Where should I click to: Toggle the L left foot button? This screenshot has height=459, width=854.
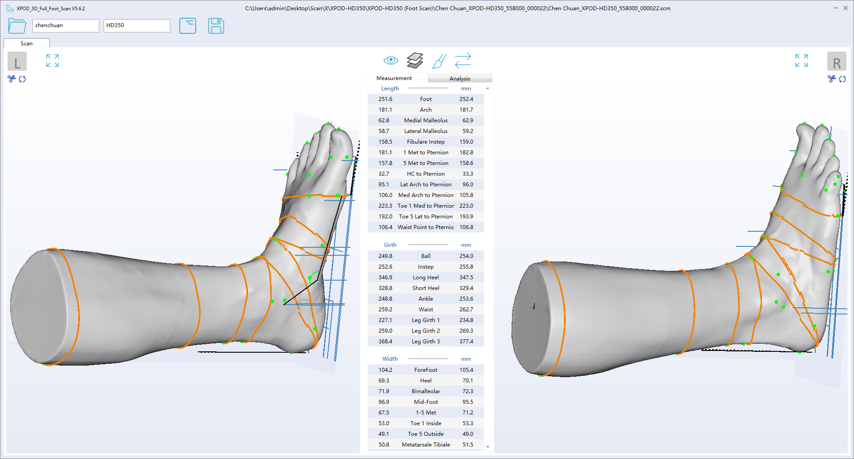[17, 62]
